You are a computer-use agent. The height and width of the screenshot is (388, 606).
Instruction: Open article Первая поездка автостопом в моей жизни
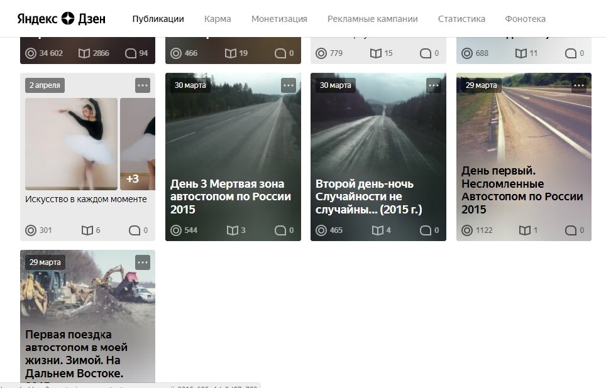[76, 353]
